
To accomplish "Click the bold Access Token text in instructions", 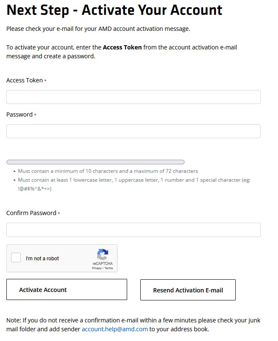I will tap(122, 47).
